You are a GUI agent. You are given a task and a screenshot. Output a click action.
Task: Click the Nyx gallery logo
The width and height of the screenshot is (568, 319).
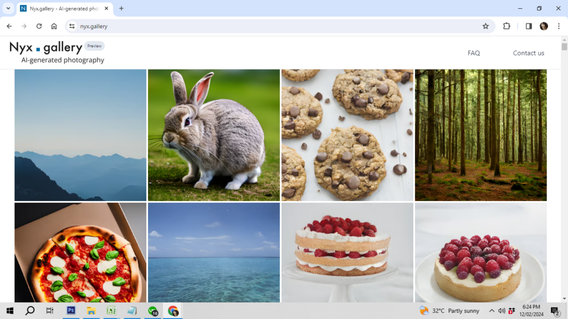click(x=47, y=48)
